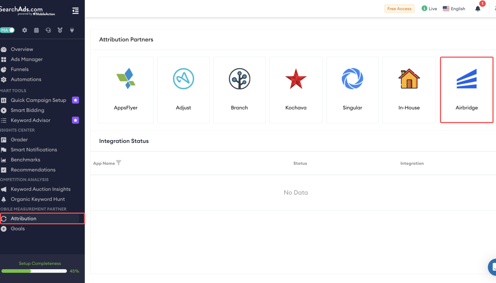Select the Adjust attribution partner
This screenshot has height=283, width=496.
184,90
